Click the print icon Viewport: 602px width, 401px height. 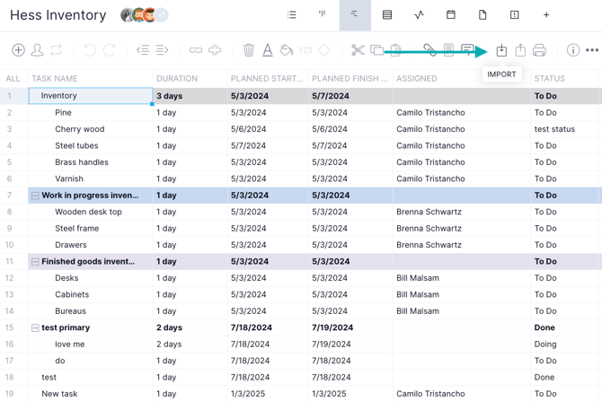(539, 50)
